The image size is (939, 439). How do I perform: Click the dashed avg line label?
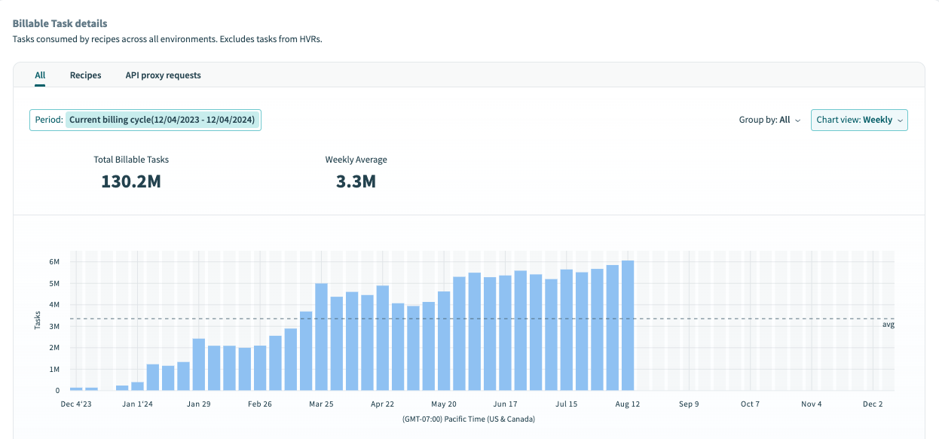point(888,325)
